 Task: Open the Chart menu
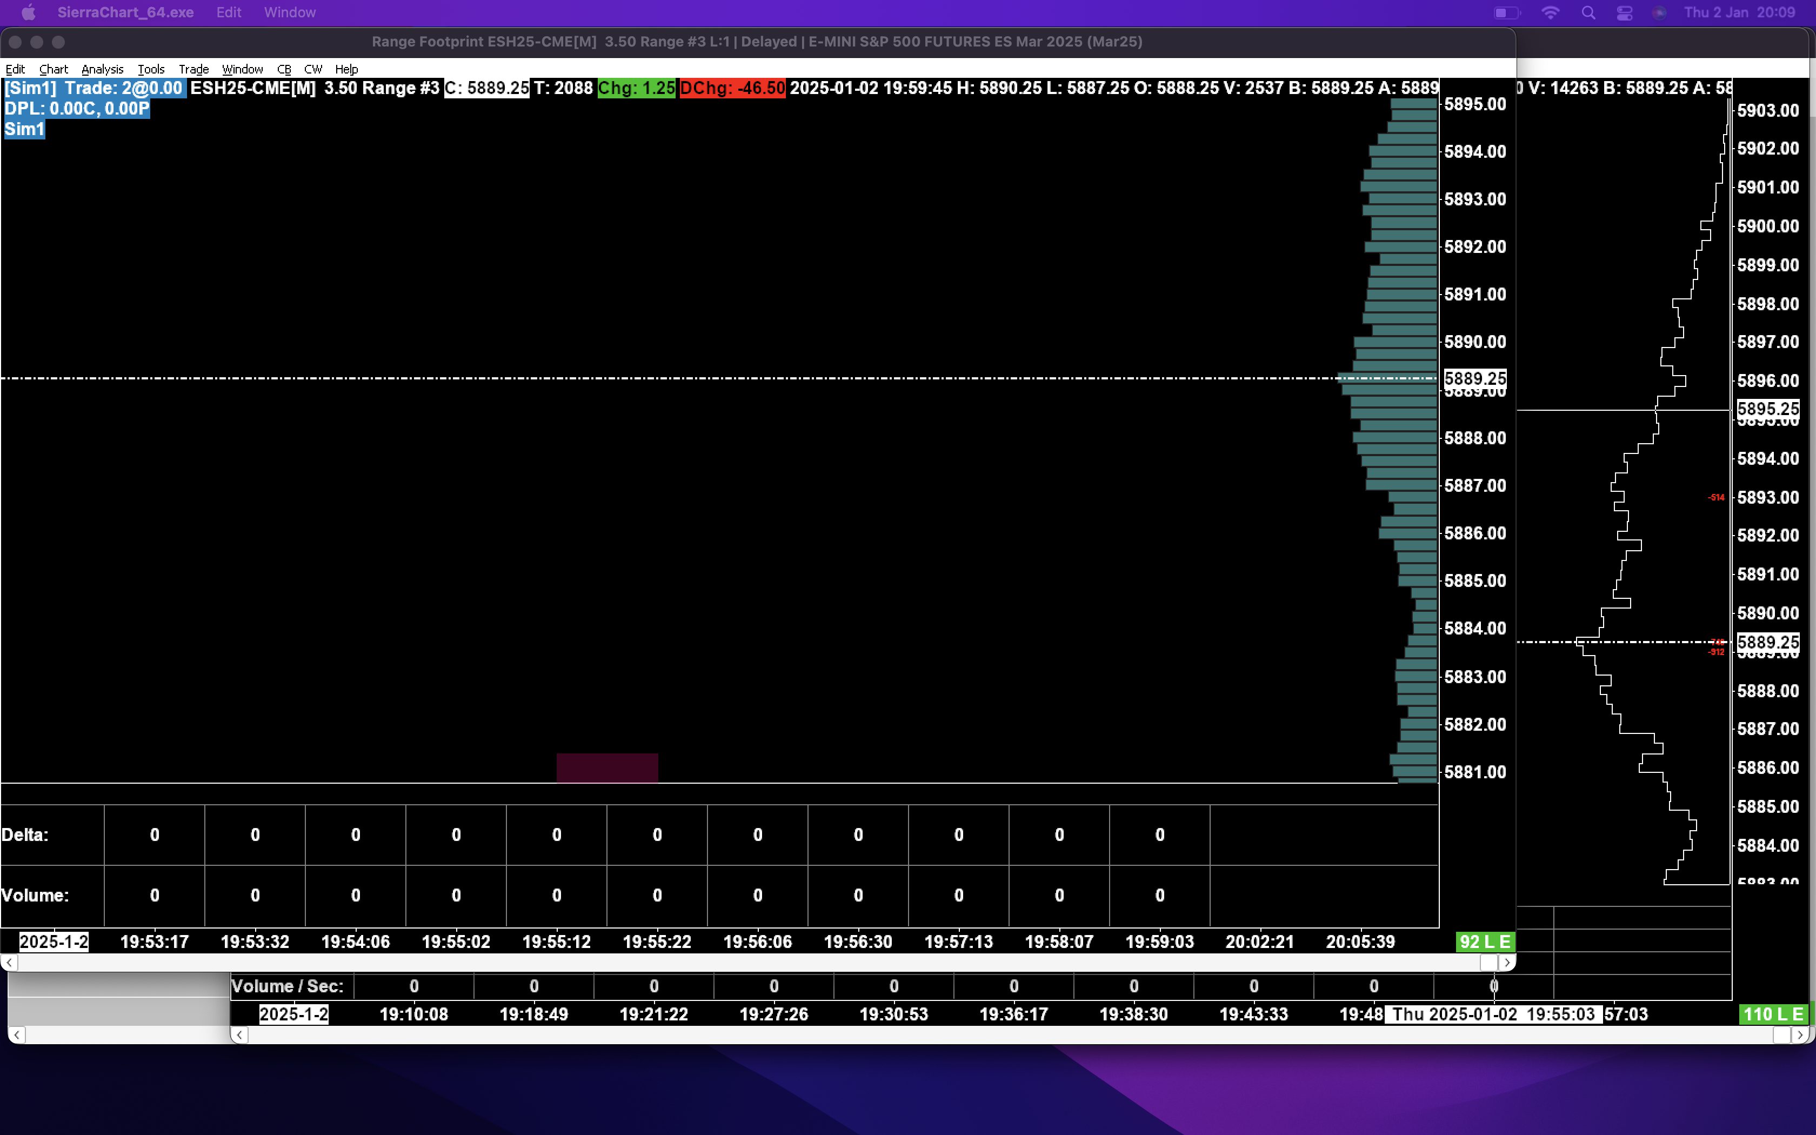tap(54, 69)
